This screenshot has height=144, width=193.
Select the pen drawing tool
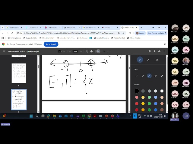click(x=140, y=60)
